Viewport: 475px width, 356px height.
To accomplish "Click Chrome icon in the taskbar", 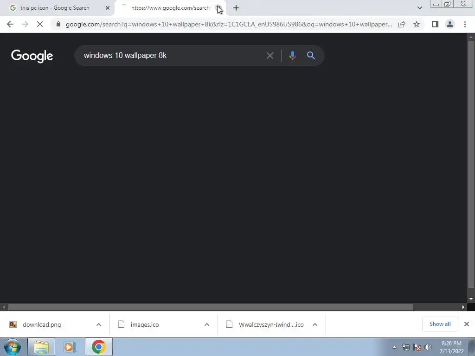I will (98, 347).
